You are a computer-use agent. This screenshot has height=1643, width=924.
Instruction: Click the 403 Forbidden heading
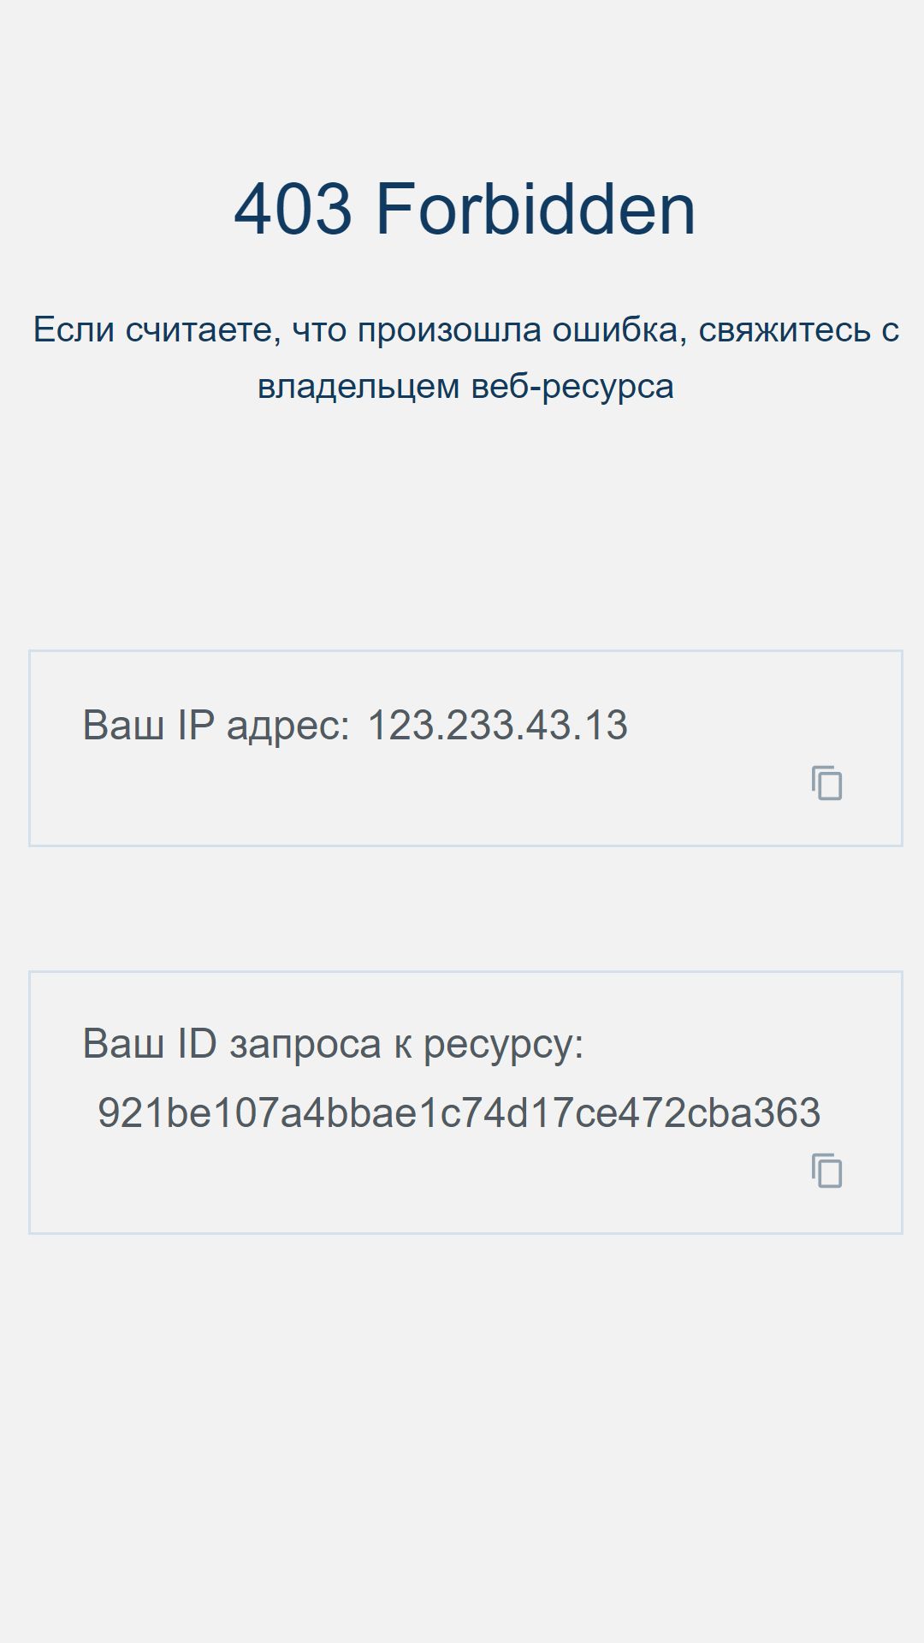[x=465, y=209]
